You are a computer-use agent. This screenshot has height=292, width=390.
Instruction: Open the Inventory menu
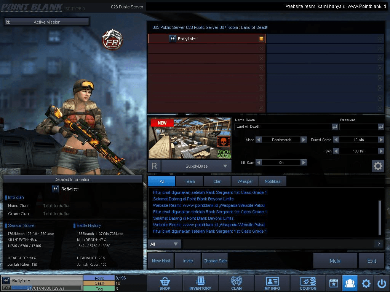[x=200, y=283]
